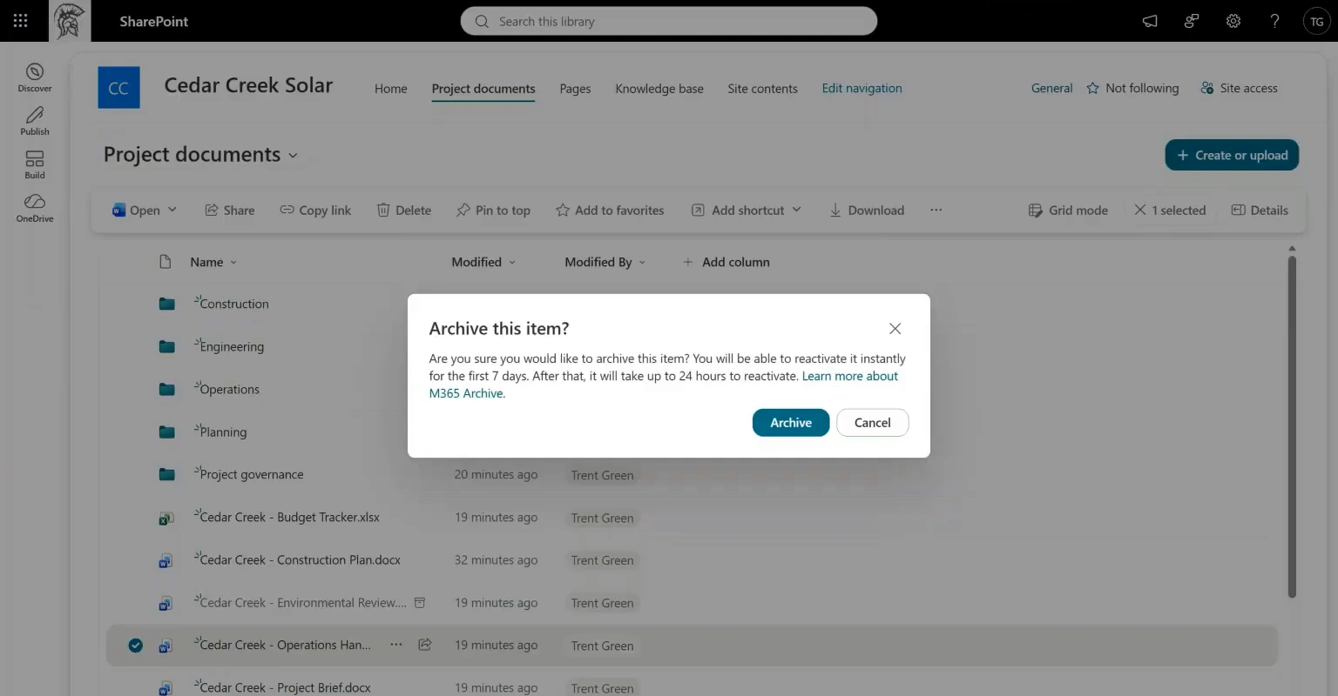Expand the Open button dropdown
Viewport: 1338px width, 696px height.
pos(172,210)
